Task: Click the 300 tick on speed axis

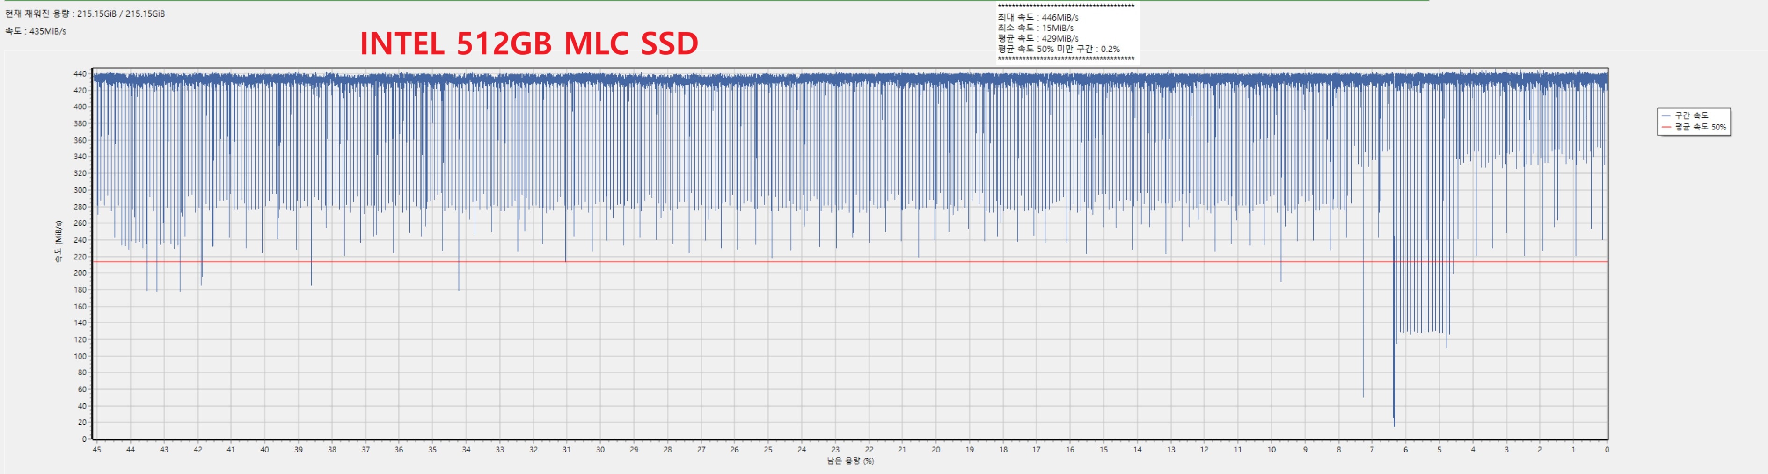Action: tap(80, 190)
